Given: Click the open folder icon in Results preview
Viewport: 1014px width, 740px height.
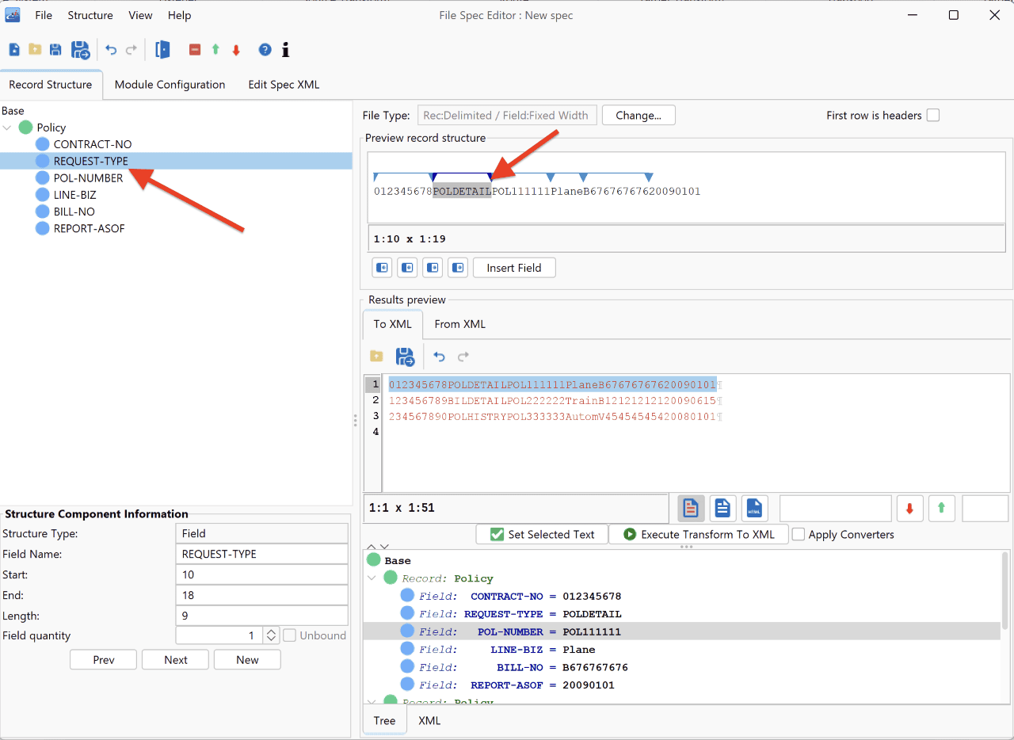Looking at the screenshot, I should click(x=376, y=357).
